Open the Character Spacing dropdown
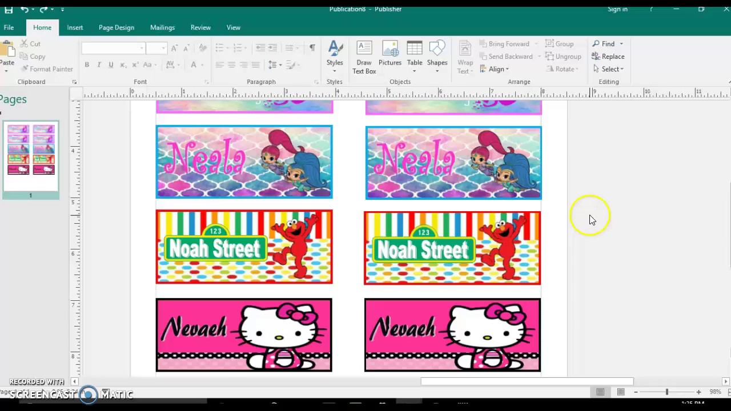Screen dimensions: 731x411 [172, 65]
